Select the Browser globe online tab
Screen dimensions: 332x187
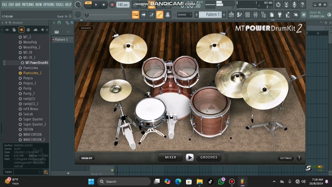pos(28,30)
